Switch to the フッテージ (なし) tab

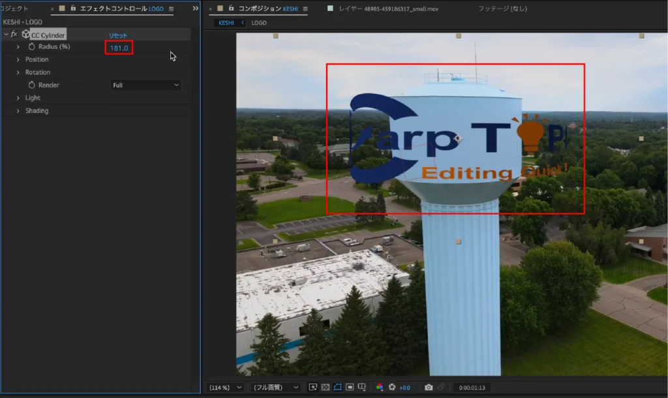[x=502, y=8]
